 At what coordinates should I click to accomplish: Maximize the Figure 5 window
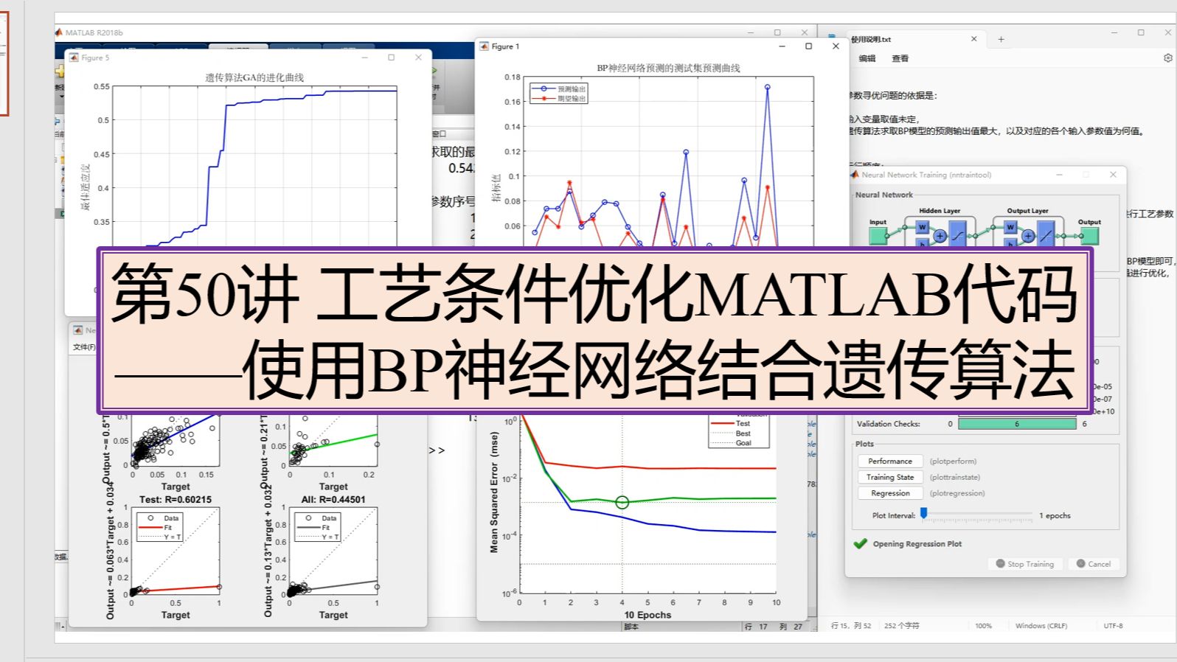(x=392, y=58)
